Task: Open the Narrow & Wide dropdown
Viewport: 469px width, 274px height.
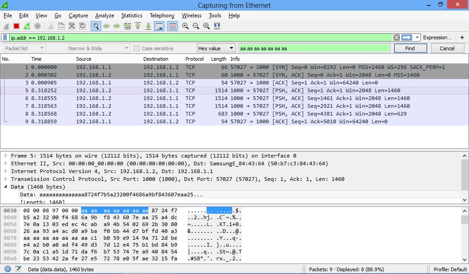Action: point(99,48)
